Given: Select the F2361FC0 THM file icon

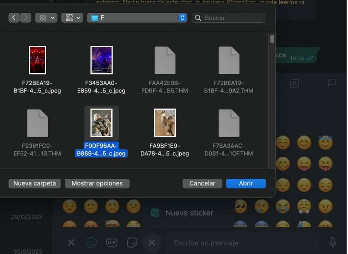Looking at the screenshot, I should [x=37, y=123].
